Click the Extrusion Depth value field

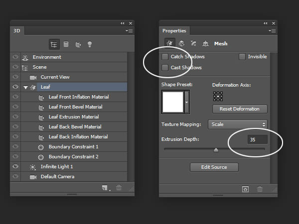coord(258,139)
